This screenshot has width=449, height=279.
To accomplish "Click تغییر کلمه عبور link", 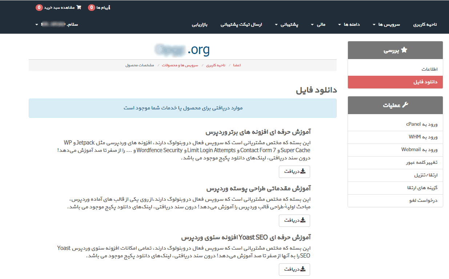I will pos(395,162).
